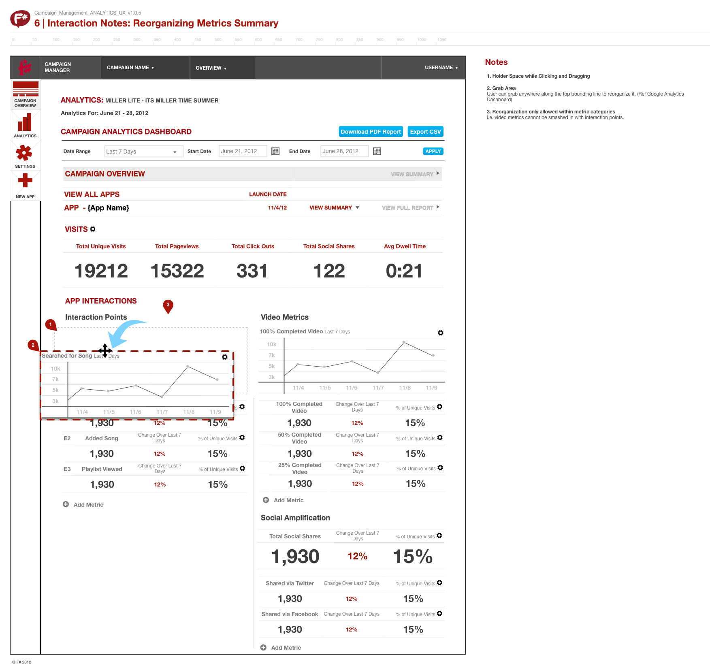
Task: Click Download PDF Report button
Action: [371, 132]
